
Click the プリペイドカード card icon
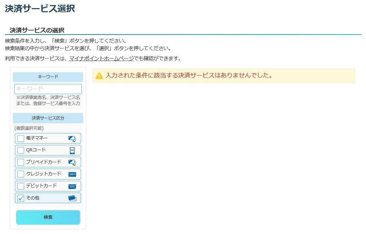[x=72, y=163]
